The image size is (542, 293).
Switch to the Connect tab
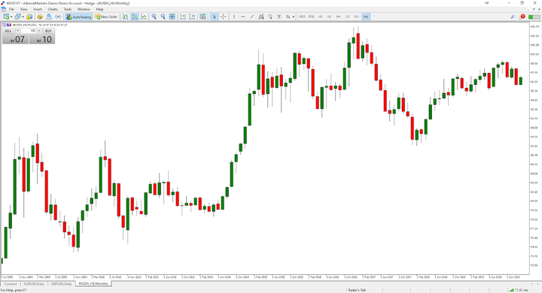11,284
